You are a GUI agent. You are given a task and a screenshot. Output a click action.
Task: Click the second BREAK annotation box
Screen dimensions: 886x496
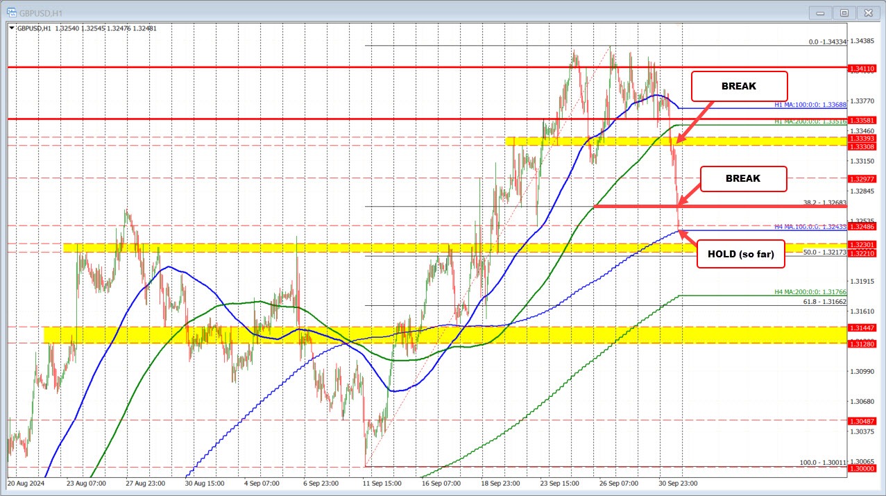point(742,178)
